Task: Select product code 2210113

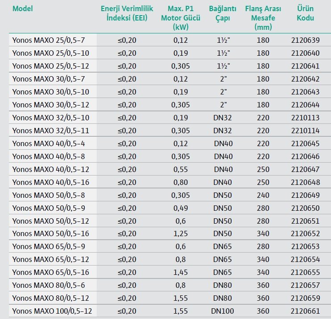Action: [x=305, y=118]
